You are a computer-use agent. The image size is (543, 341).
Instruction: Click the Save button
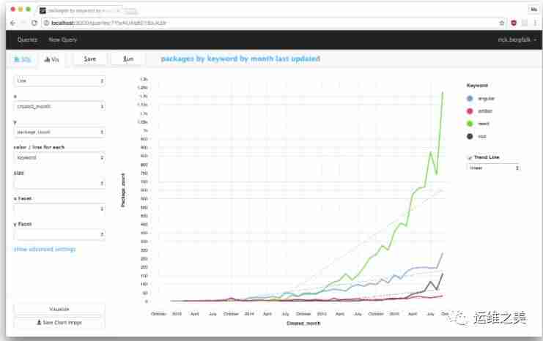point(89,59)
